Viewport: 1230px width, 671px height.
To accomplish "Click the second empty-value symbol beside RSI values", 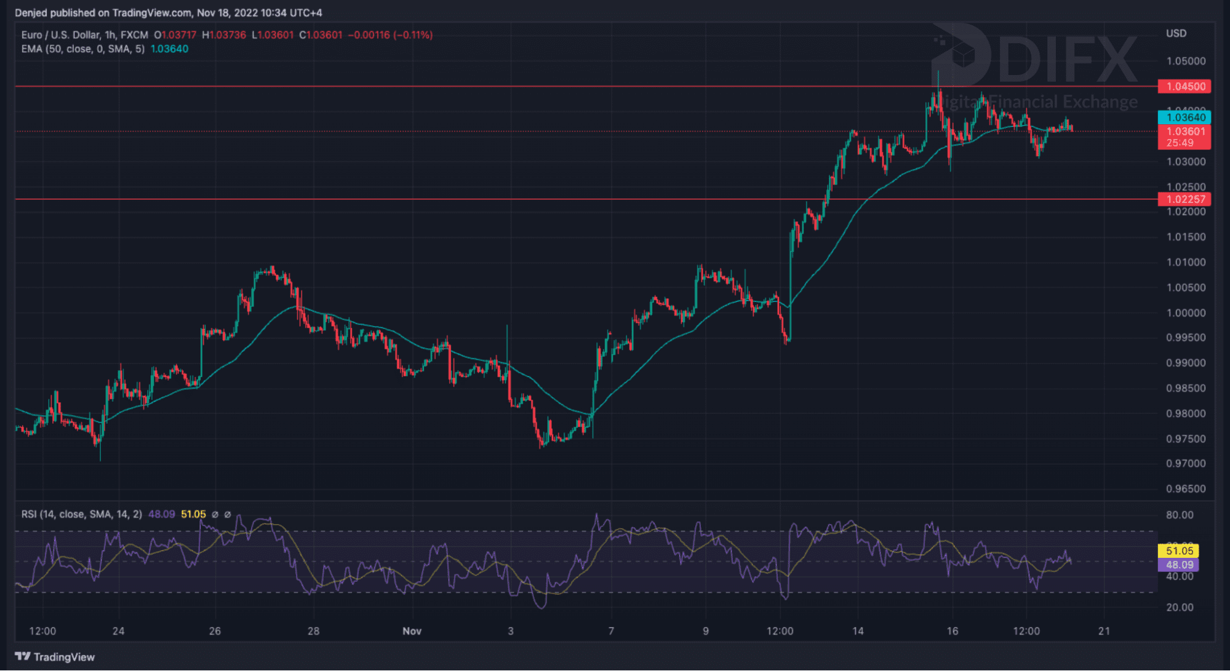I will pyautogui.click(x=228, y=514).
